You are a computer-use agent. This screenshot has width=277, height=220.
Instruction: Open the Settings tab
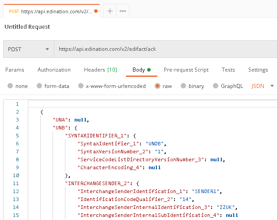coord(258,70)
